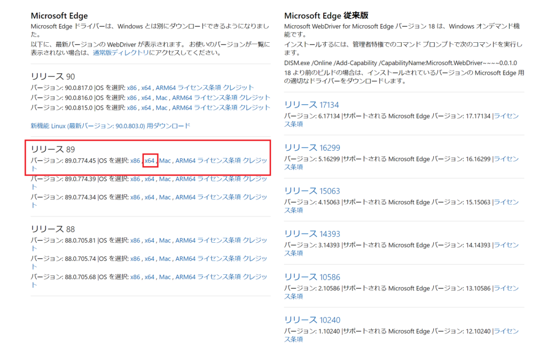The image size is (547, 347).
Task: Download x86 driver for version 89.0.774.45
Action: (x=135, y=160)
